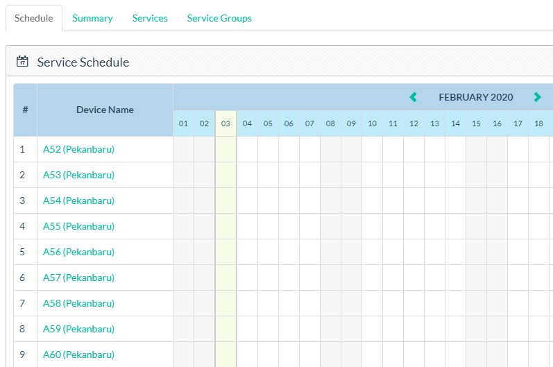Open device A53 (Pekanbaru)
This screenshot has width=553, height=367.
(x=78, y=175)
